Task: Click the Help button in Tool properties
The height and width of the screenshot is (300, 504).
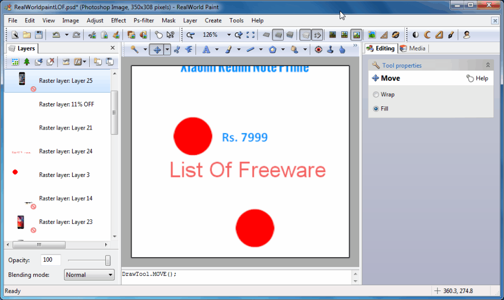Action: pyautogui.click(x=477, y=78)
